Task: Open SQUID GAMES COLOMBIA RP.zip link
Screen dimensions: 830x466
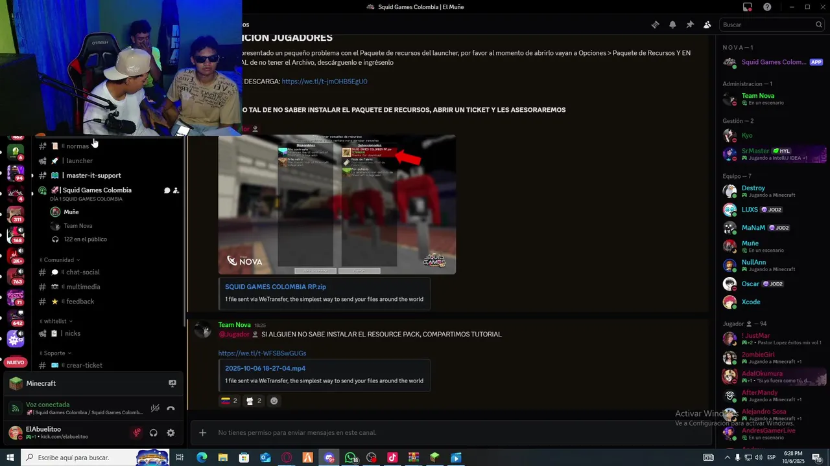Action: point(276,287)
